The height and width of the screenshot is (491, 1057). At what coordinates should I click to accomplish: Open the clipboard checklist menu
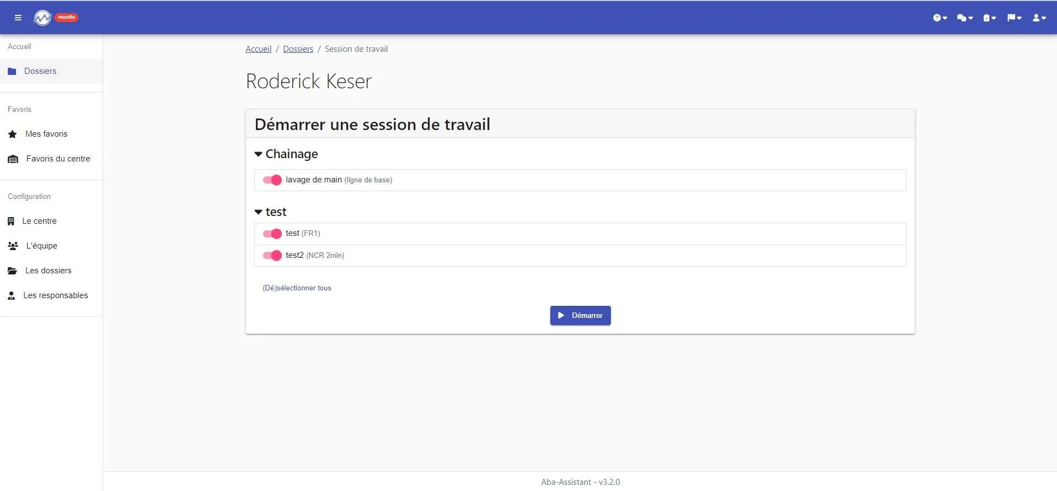point(989,18)
